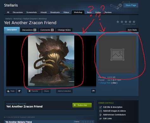Open the Store Page button

(x=131, y=5)
